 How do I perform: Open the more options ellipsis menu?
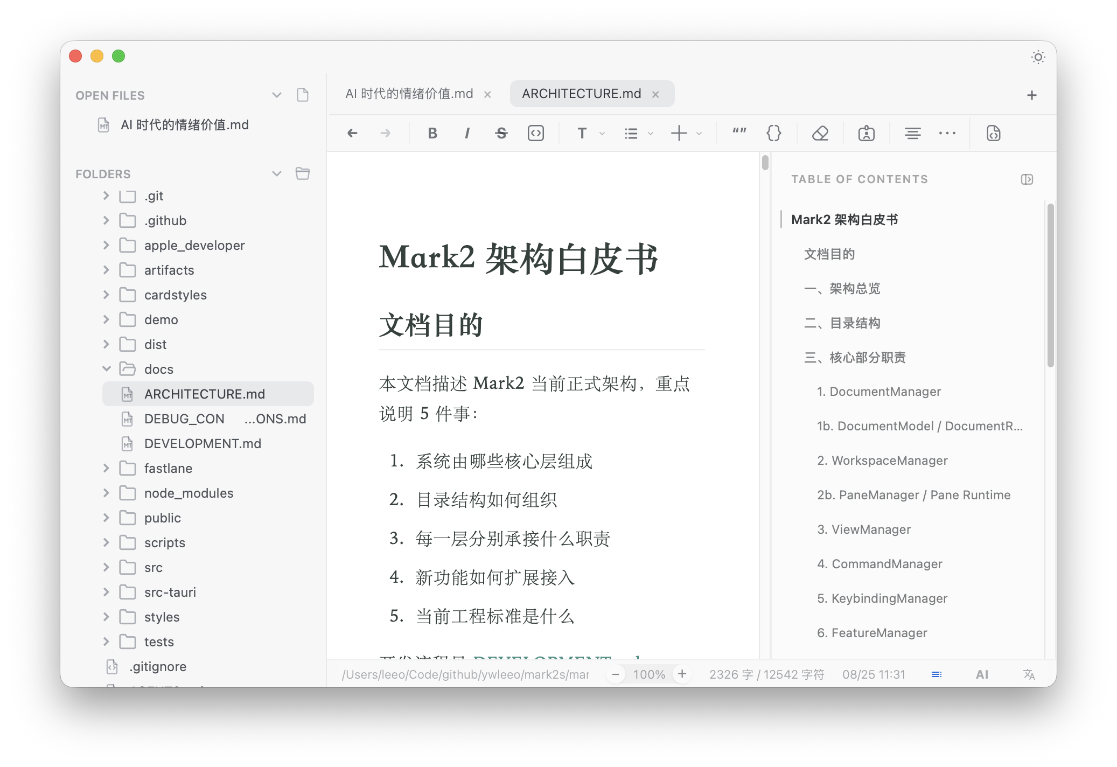tap(947, 133)
